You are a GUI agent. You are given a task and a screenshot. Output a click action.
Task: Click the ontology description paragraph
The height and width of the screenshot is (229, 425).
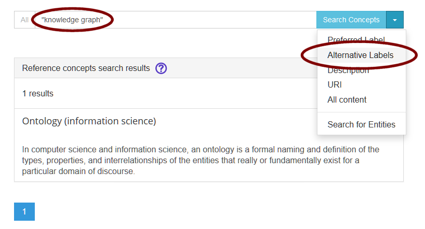(x=201, y=160)
